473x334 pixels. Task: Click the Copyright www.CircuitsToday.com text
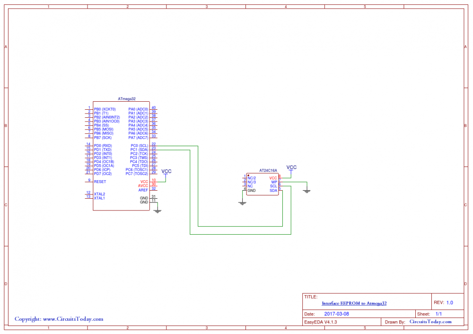[59, 319]
